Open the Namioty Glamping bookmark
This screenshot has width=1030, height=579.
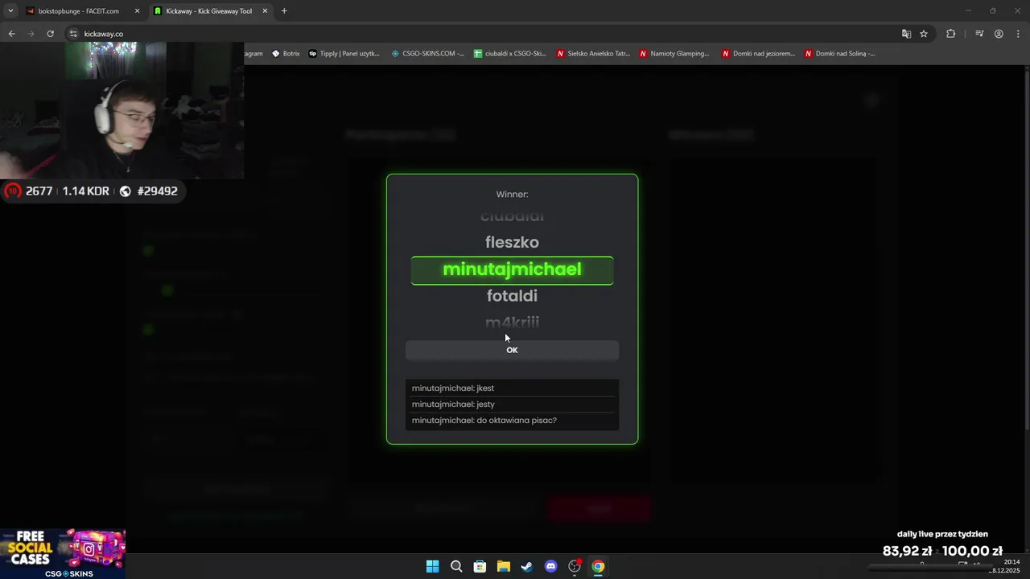point(674,54)
